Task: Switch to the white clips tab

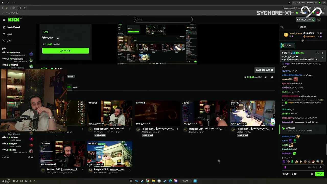Action: click(x=76, y=87)
